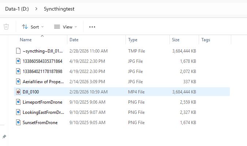Sort files by the Name column header
This screenshot has width=247, height=146.
point(26,40)
